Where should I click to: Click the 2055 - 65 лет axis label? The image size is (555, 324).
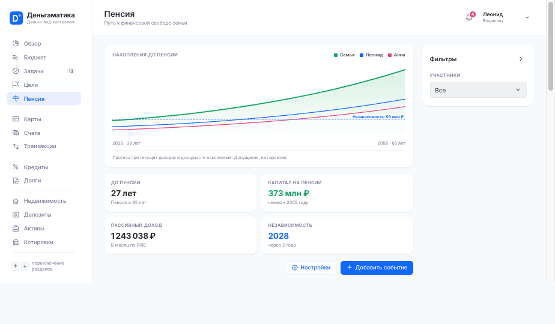(391, 143)
